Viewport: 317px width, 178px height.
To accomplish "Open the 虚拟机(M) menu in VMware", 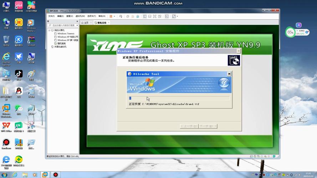I will coord(80,16).
